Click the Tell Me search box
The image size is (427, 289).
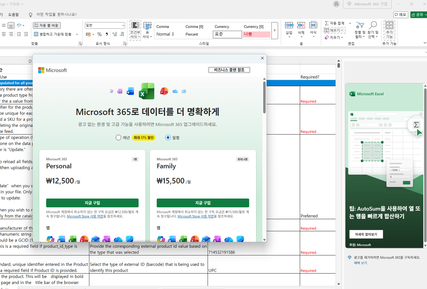pyautogui.click(x=56, y=14)
